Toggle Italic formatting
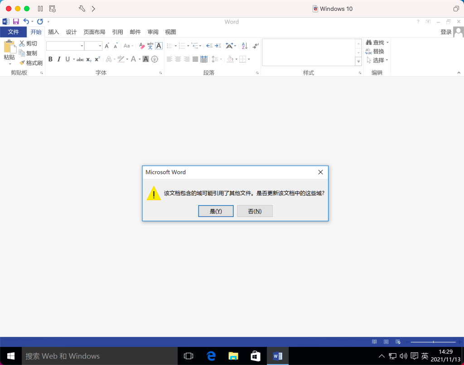 [x=59, y=59]
